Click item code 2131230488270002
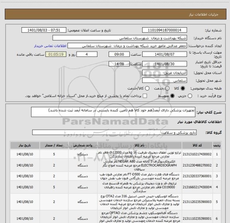Viewport: 230px width, 223px height. pos(197,165)
